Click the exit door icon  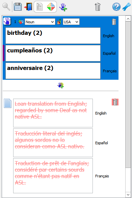coord(28,7)
